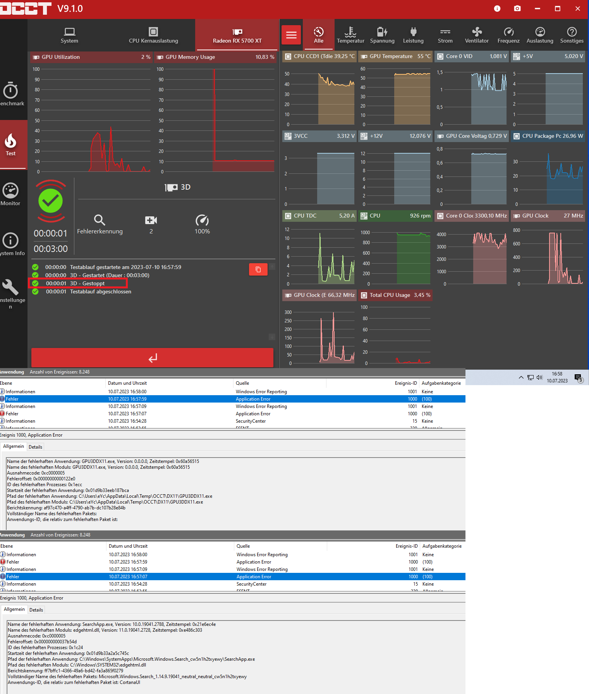Open the GPU Utilization graph header
Screen dimensions: 589x694
[x=91, y=57]
